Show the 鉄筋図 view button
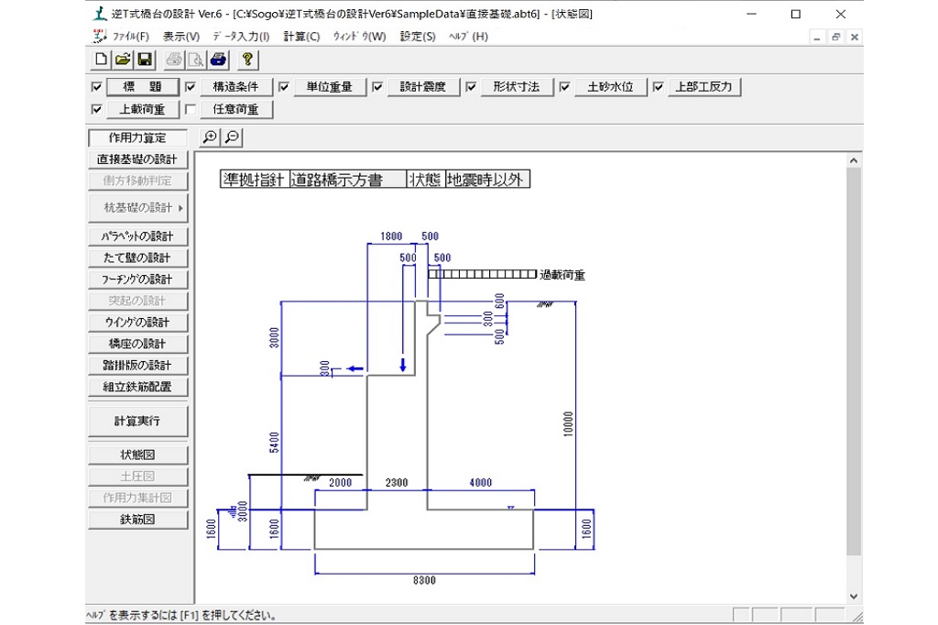This screenshot has width=938, height=625. (x=137, y=520)
